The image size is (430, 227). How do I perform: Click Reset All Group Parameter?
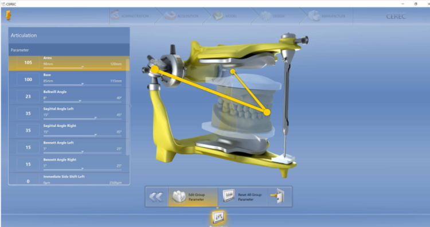[x=243, y=197]
